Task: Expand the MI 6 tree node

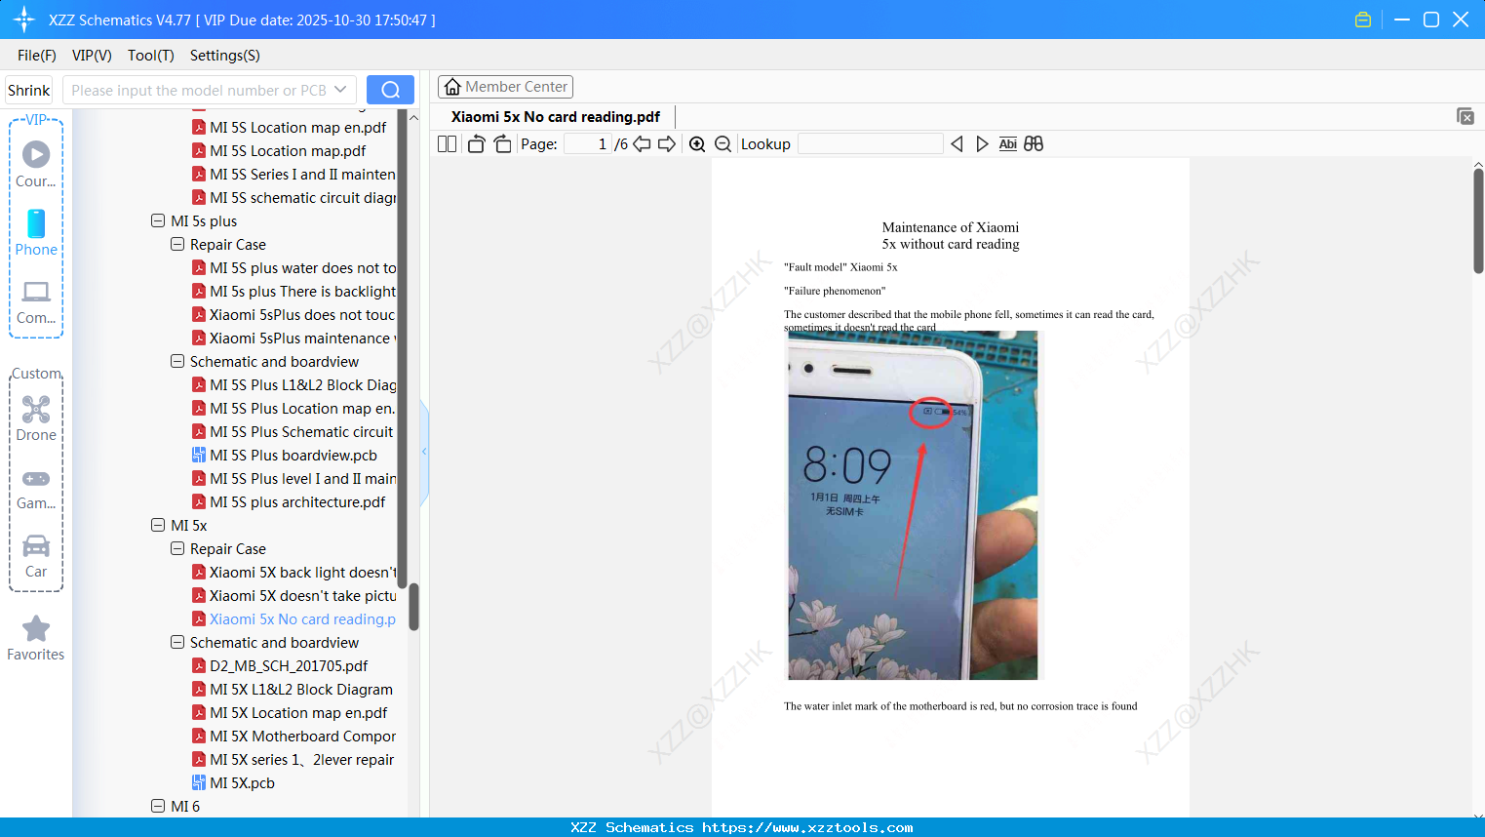Action: pyautogui.click(x=158, y=806)
